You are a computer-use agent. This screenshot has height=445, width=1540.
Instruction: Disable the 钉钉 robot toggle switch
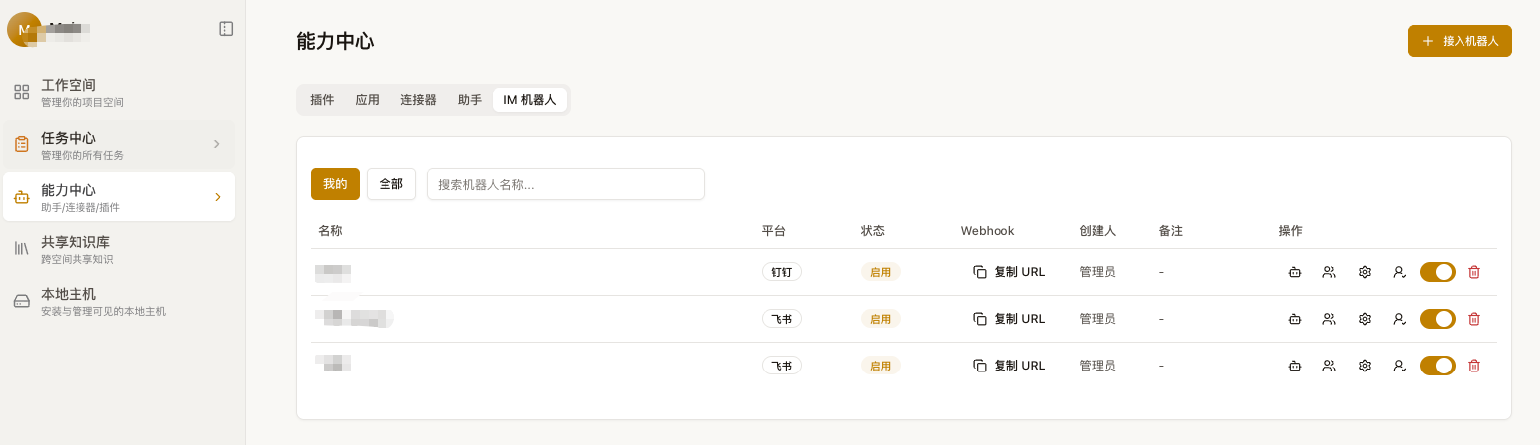pos(1438,272)
